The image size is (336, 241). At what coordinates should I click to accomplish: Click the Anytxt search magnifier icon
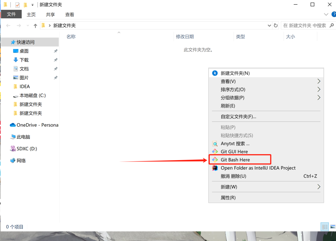tap(215, 143)
